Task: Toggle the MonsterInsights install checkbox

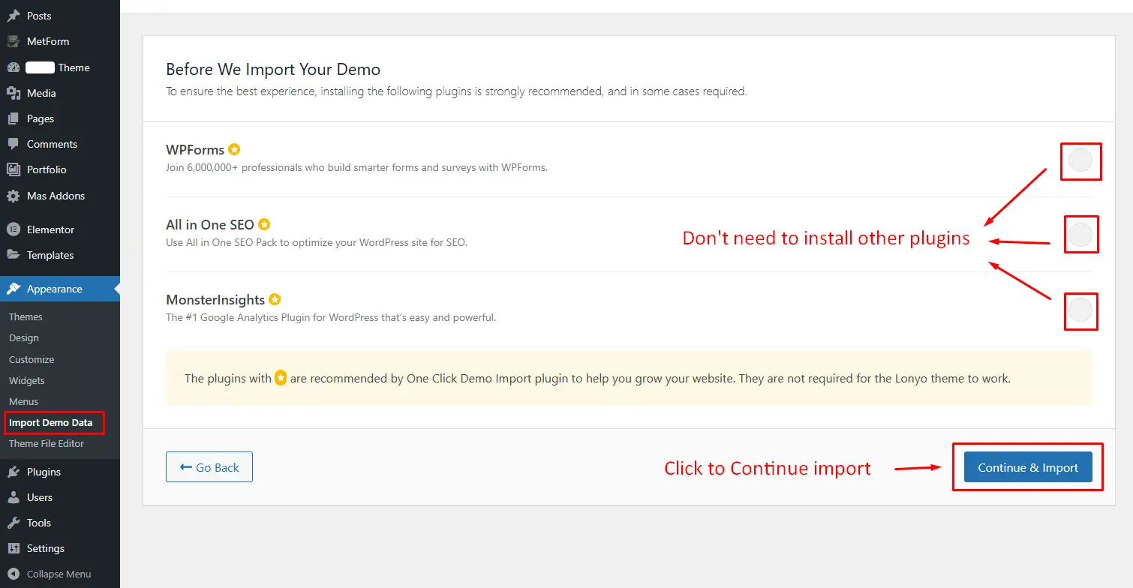Action: [1080, 310]
